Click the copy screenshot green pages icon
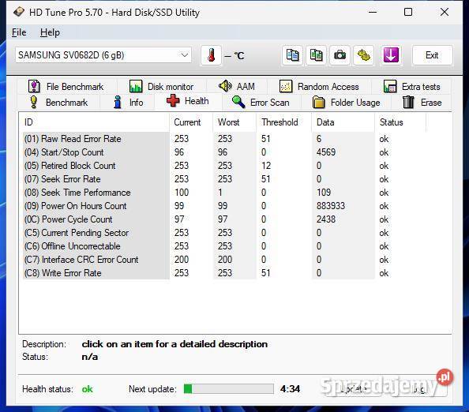469x412 pixels. pos(316,55)
